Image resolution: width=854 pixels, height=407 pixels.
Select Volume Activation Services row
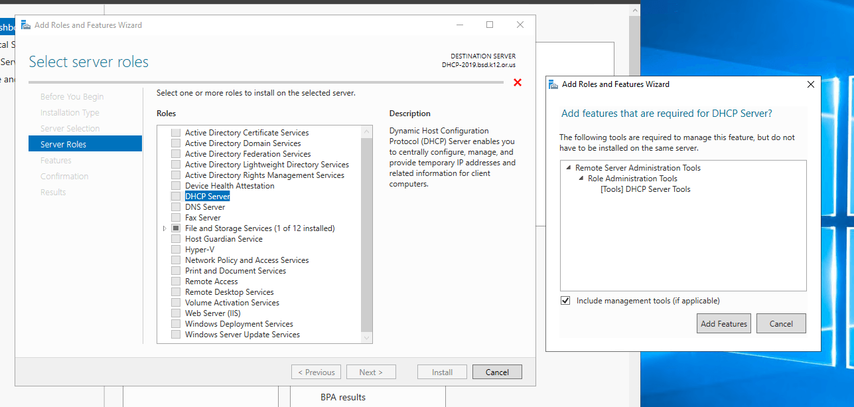coord(232,303)
